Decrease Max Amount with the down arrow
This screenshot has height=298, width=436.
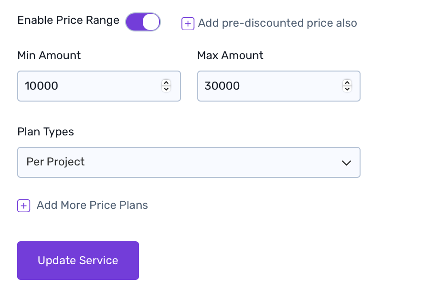(x=347, y=89)
